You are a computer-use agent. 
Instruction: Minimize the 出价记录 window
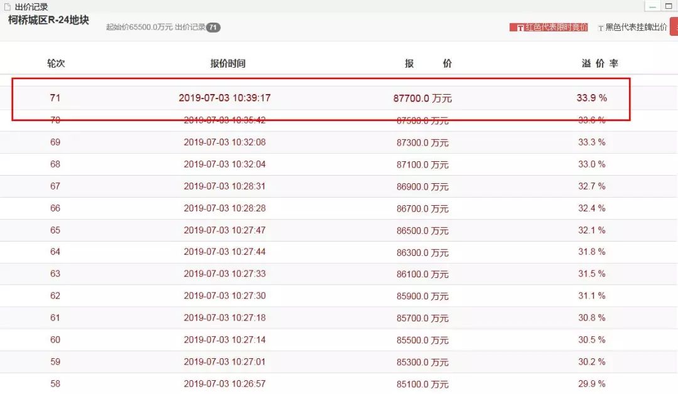[x=653, y=6]
